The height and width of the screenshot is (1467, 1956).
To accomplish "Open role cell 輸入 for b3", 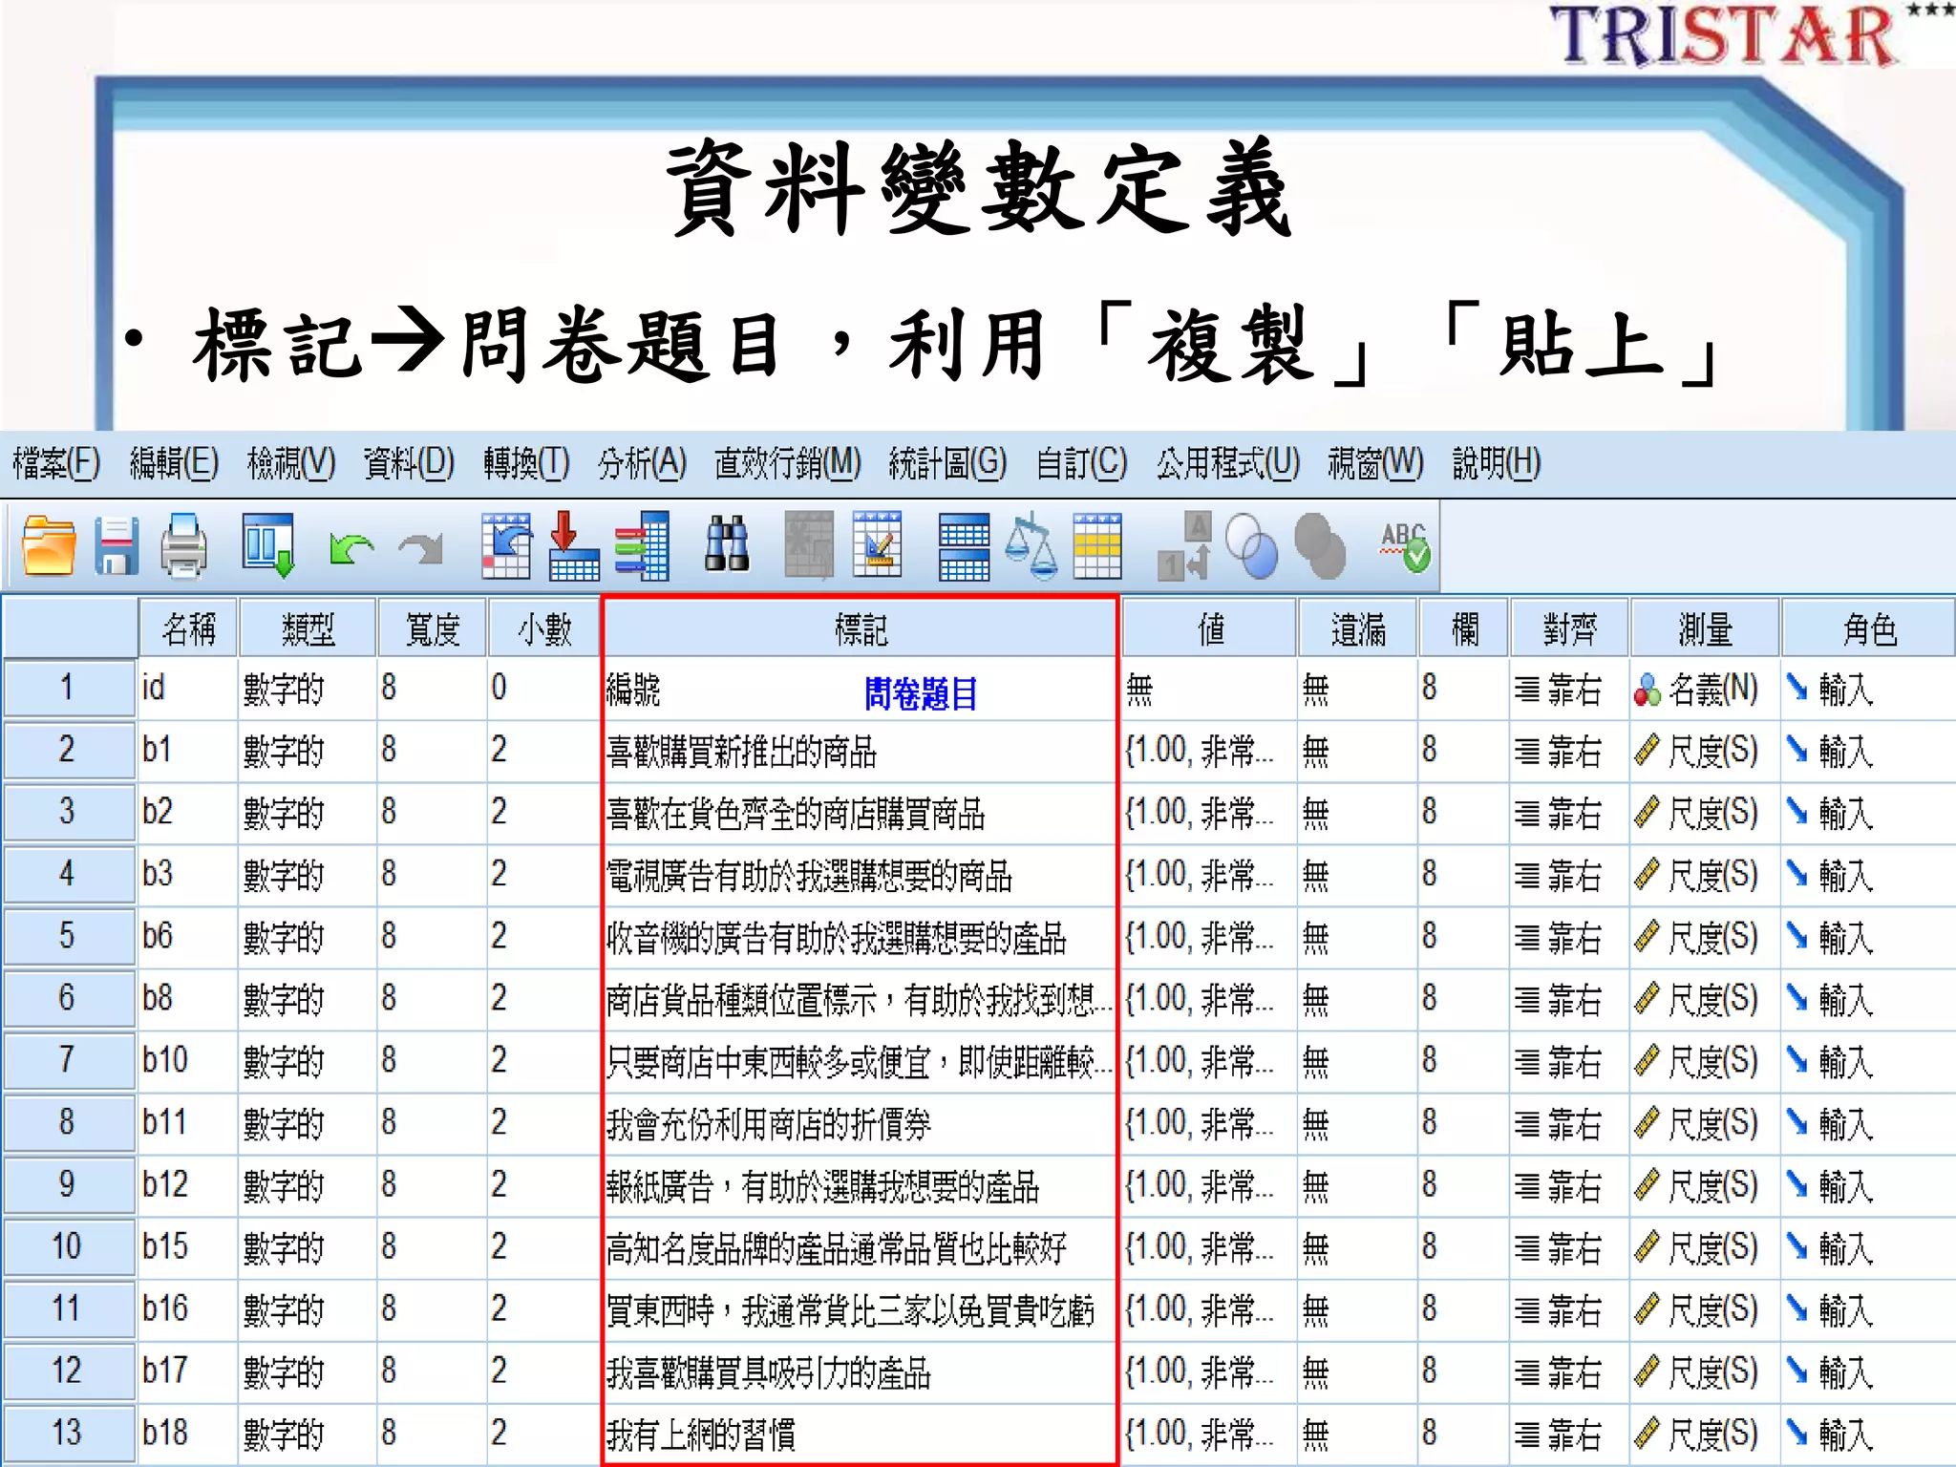I will 1869,875.
